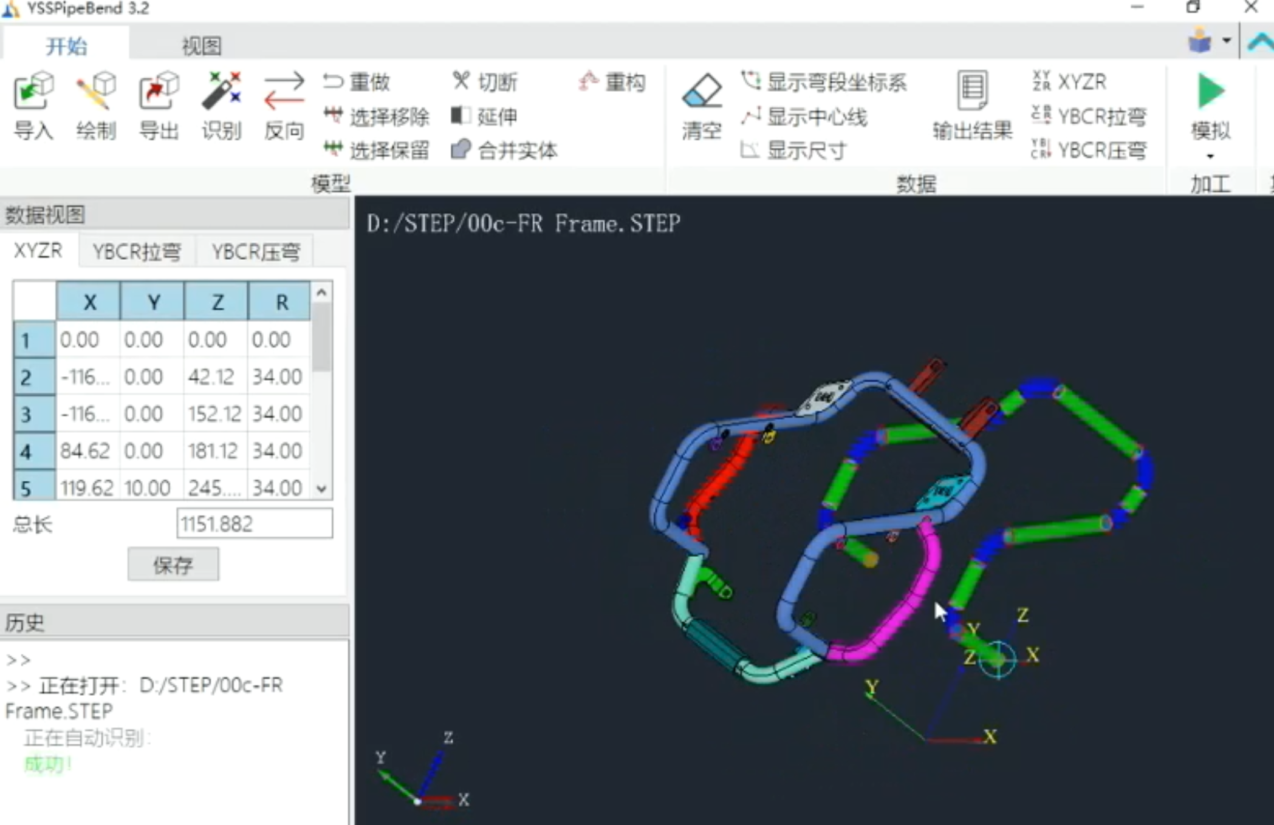Toggle 显示弯段坐标系 bend coordinate display
The width and height of the screenshot is (1274, 825).
(824, 82)
